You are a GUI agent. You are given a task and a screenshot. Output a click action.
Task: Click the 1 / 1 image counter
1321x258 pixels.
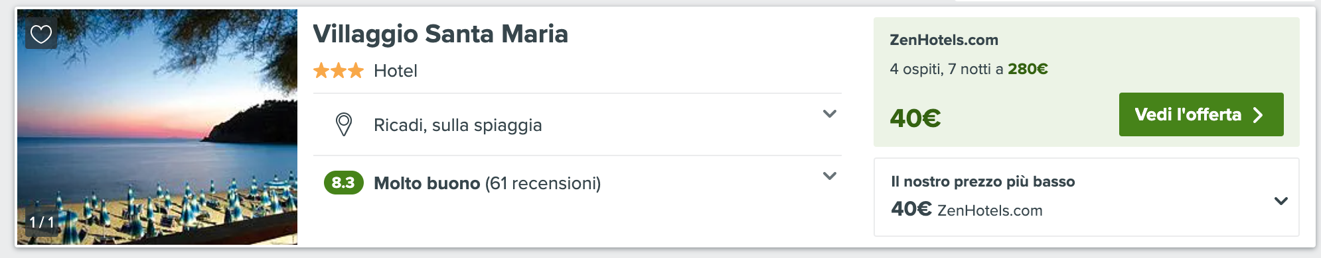[x=42, y=222]
